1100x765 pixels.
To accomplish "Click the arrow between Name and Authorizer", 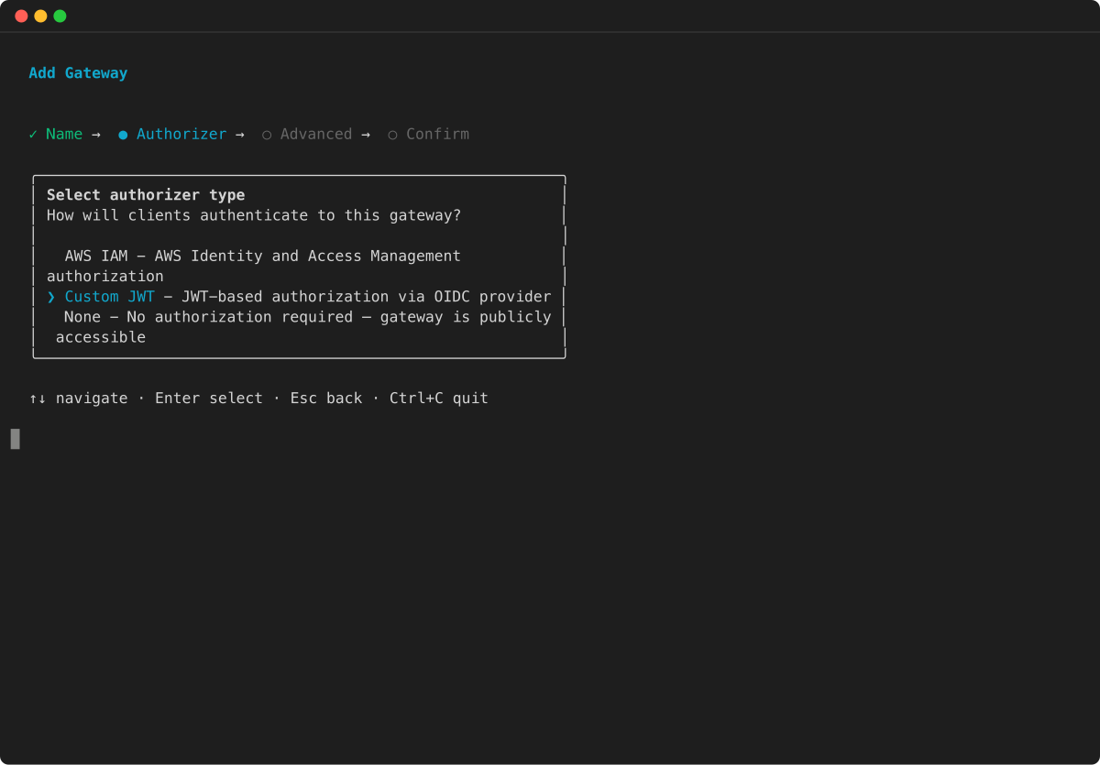I will point(97,134).
